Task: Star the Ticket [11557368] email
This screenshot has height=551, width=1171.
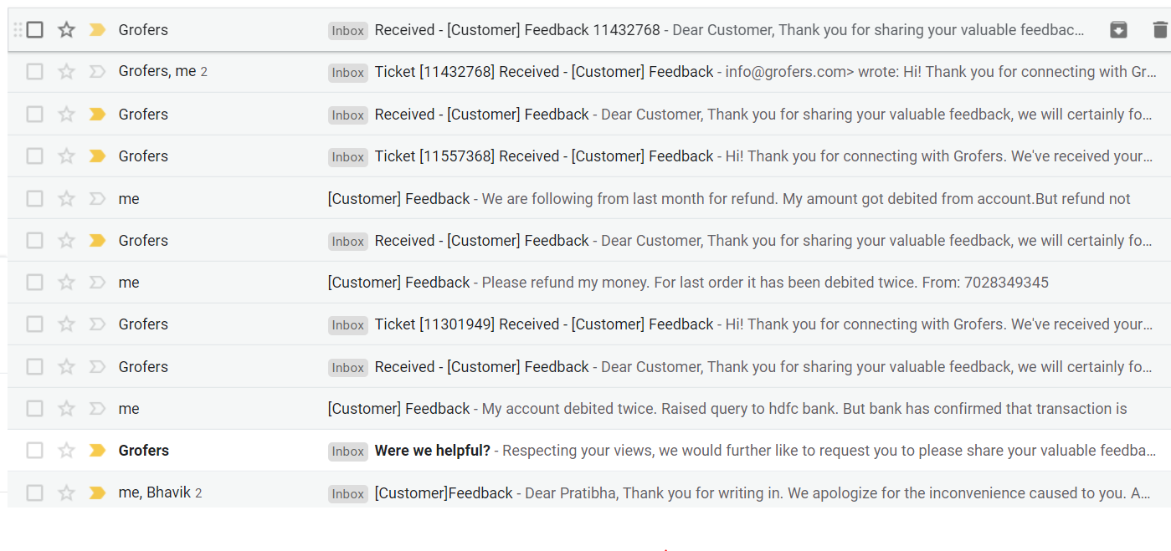Action: pyautogui.click(x=67, y=156)
